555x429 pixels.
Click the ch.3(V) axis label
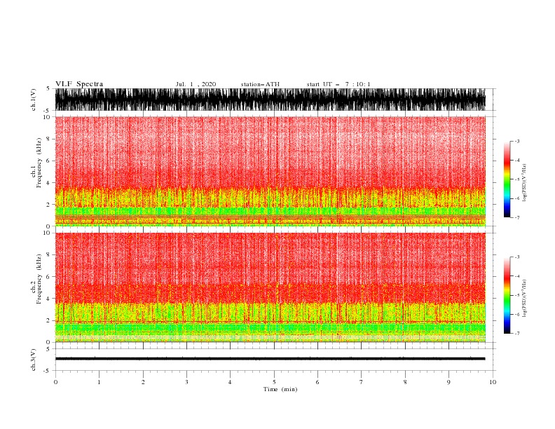click(x=34, y=360)
